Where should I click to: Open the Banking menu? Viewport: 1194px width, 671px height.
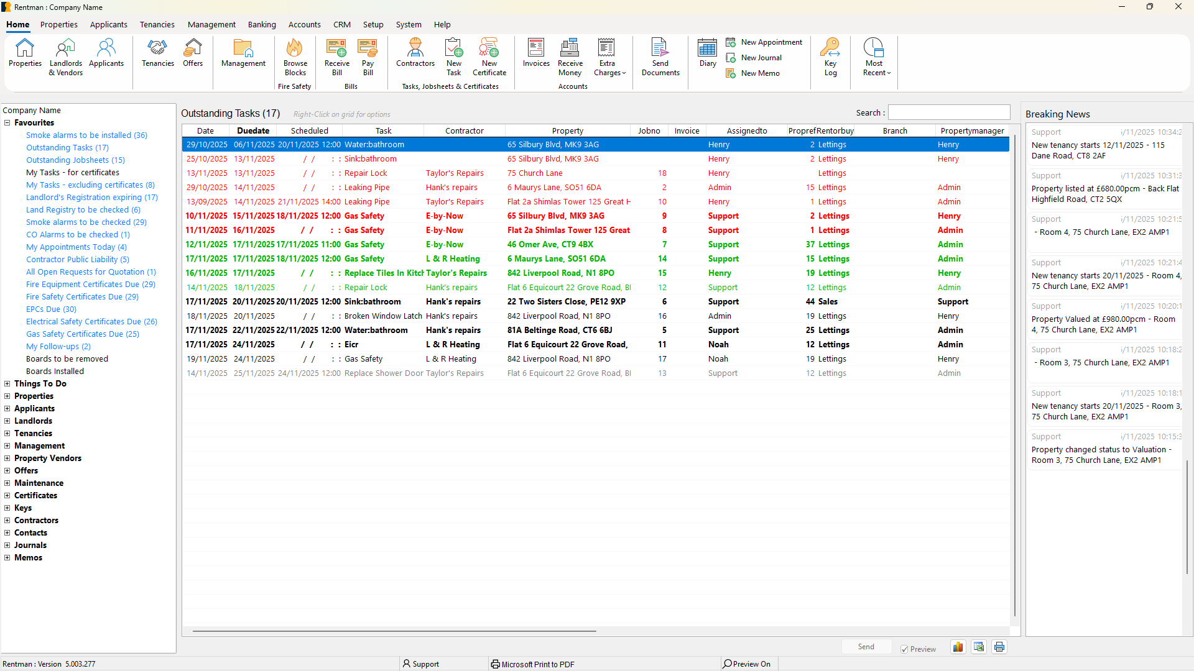click(262, 25)
